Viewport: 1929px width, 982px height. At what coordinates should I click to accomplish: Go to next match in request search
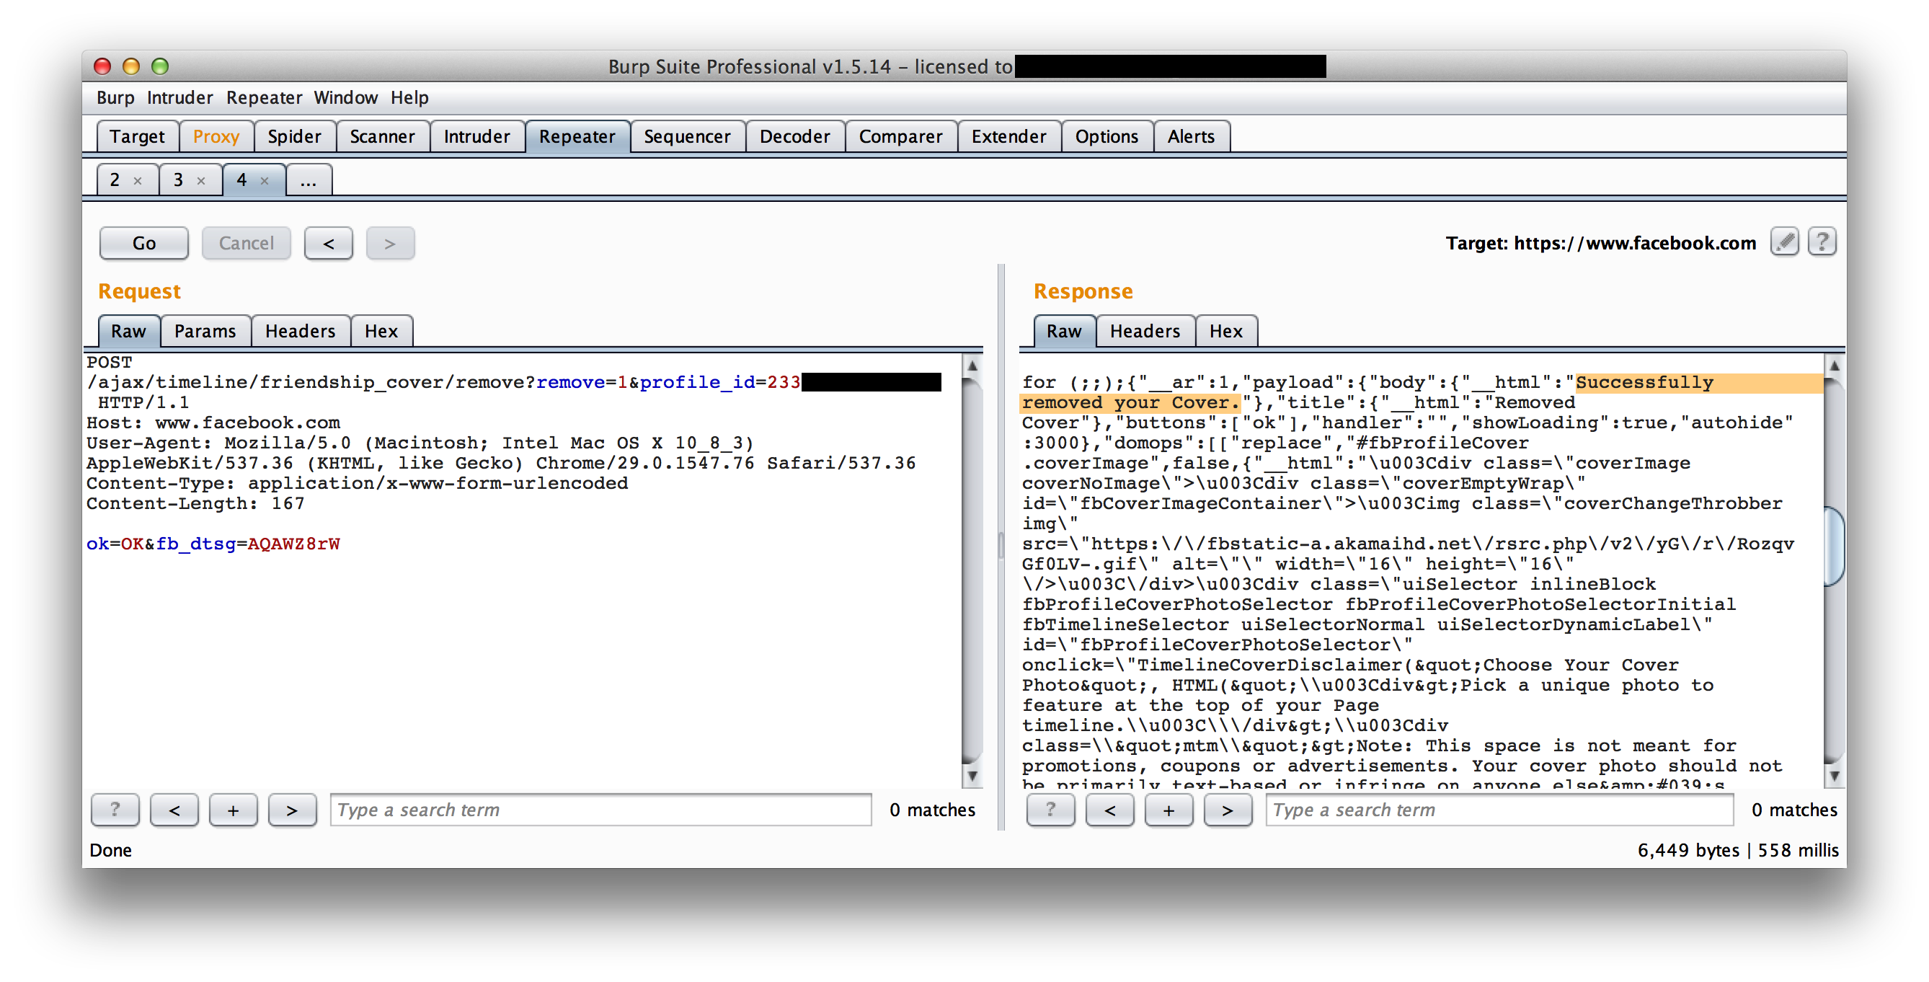[x=292, y=810]
